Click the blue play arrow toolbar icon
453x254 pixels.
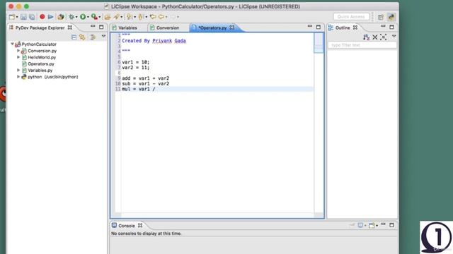click(50, 17)
